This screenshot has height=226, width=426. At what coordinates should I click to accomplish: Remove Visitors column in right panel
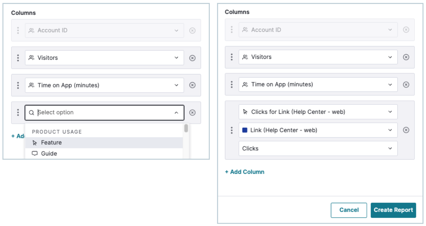[406, 57]
